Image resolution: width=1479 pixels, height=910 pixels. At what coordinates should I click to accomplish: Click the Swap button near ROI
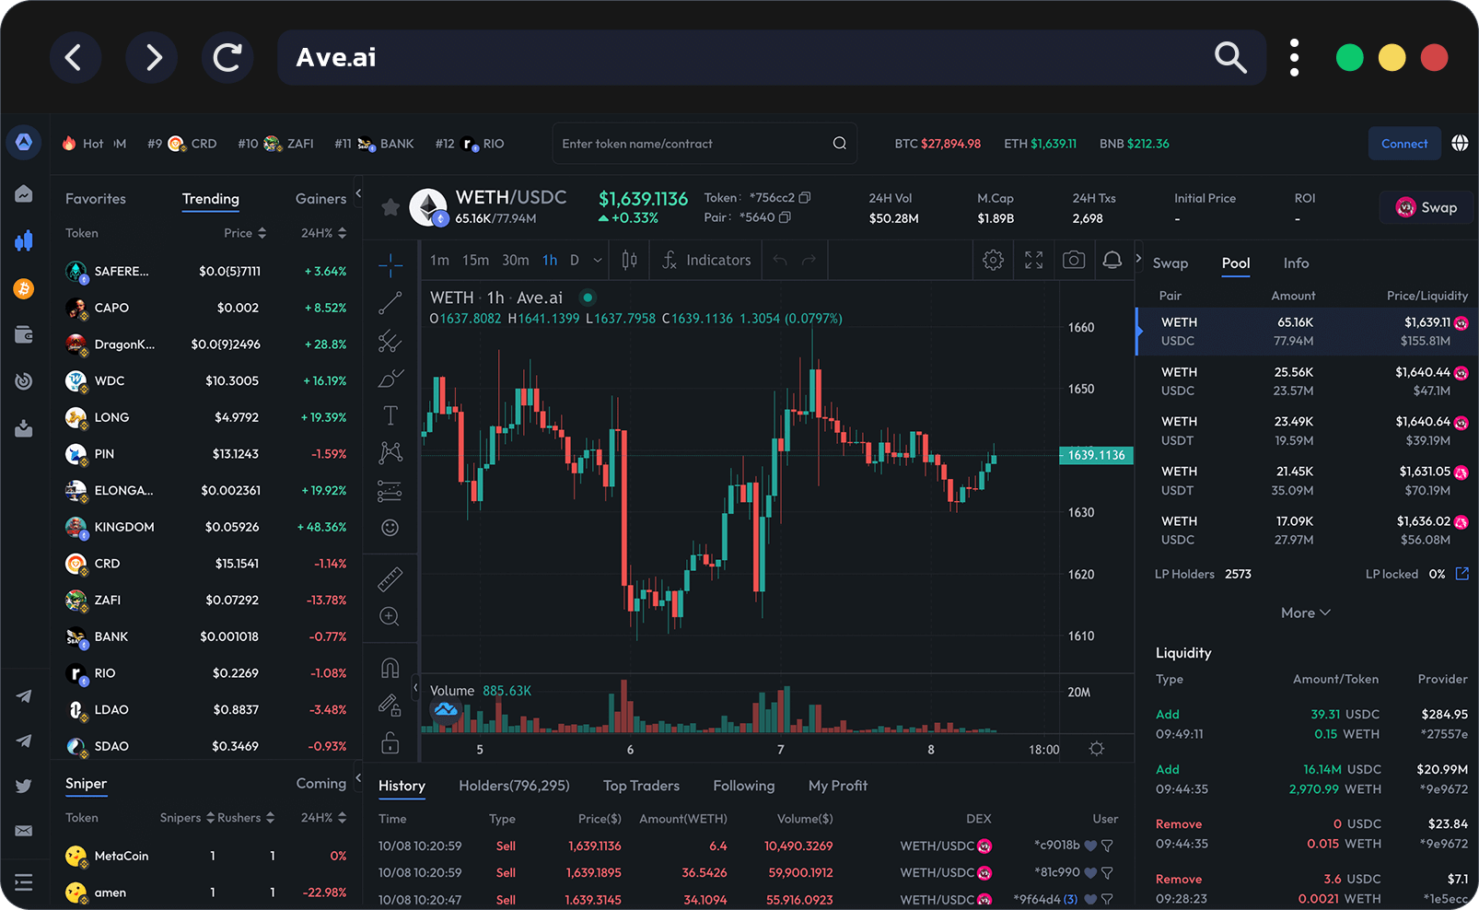point(1427,208)
